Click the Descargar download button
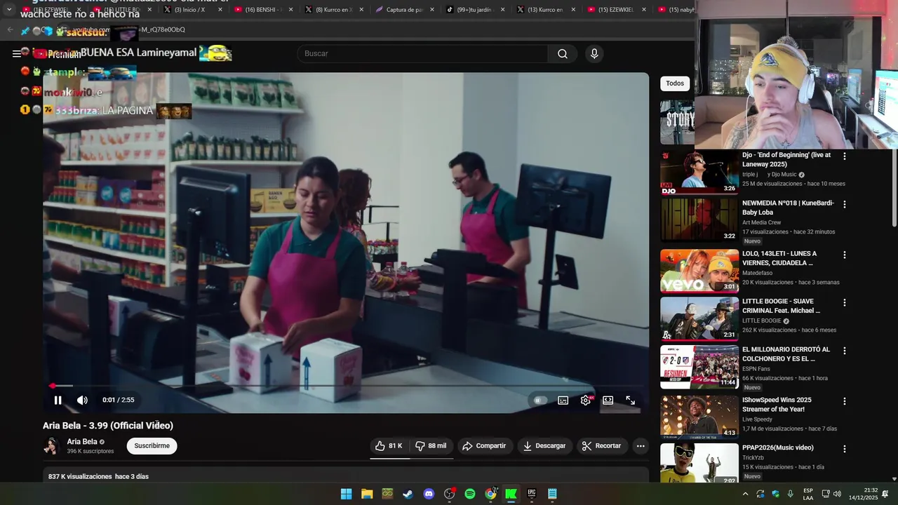This screenshot has height=505, width=898. click(x=544, y=446)
